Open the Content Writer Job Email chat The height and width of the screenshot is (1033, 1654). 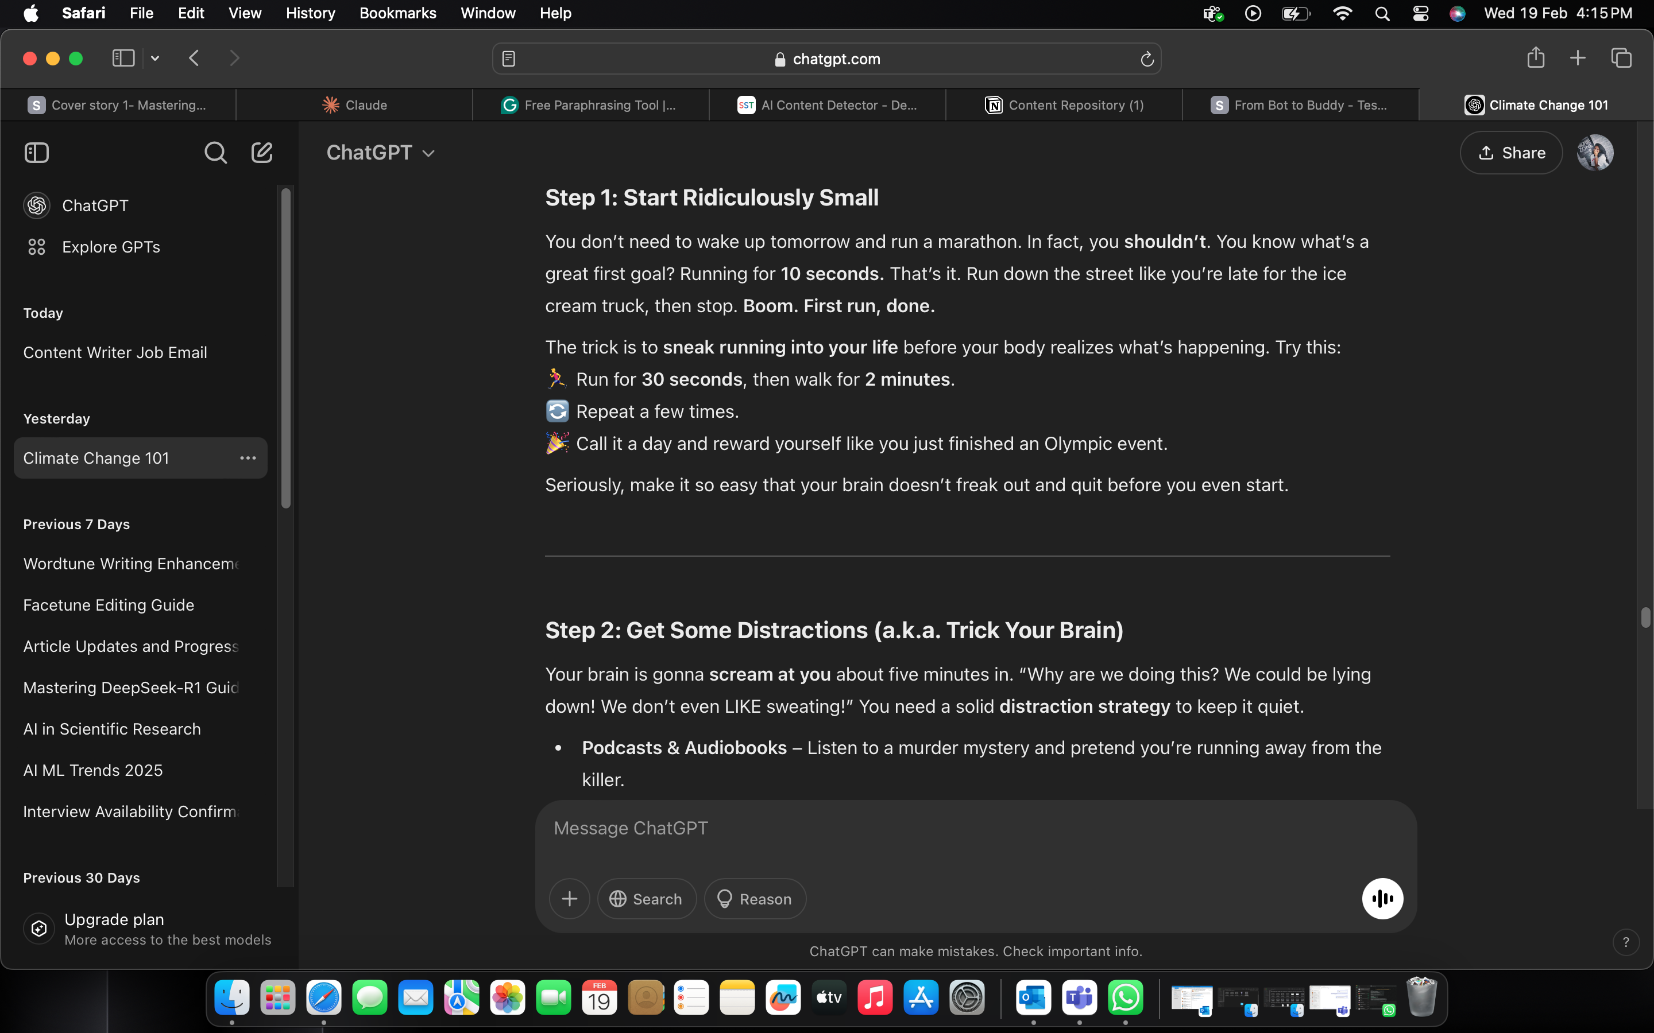140,352
